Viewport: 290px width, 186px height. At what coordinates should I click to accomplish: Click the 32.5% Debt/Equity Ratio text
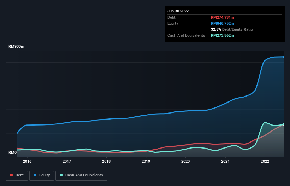(x=232, y=29)
